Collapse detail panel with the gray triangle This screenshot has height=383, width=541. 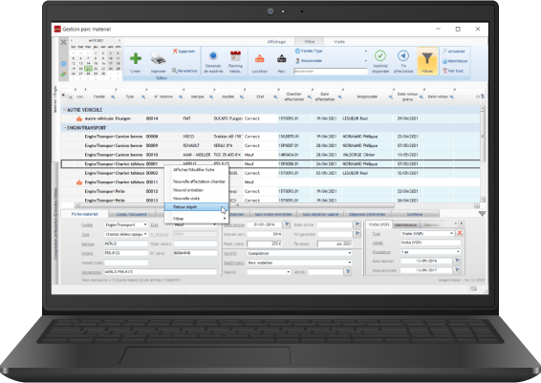[x=482, y=214]
